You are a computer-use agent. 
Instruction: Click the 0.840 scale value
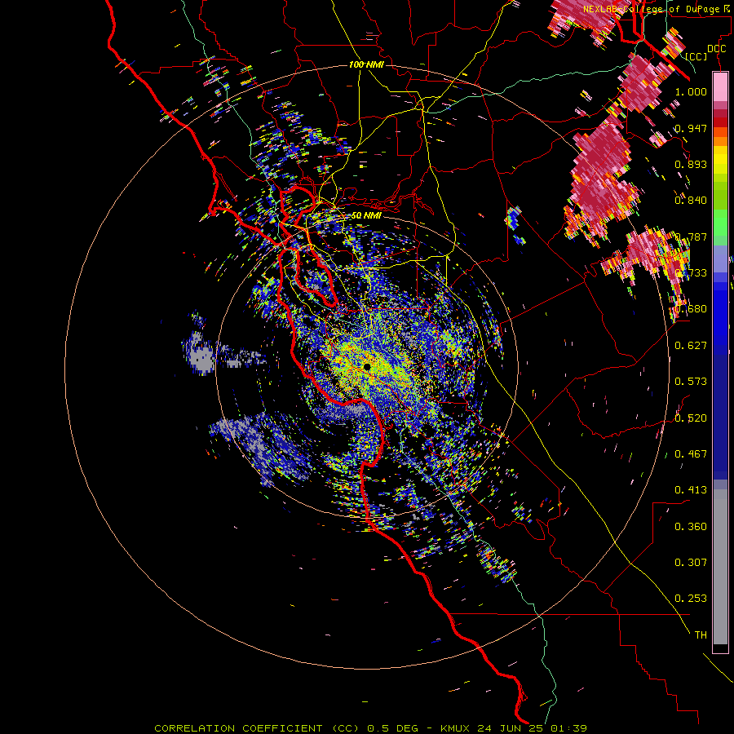pyautogui.click(x=691, y=201)
